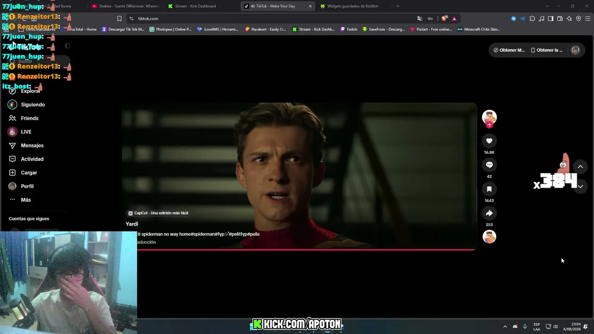Screen dimensions: 594x334
Task: Click the #pelis hashtag in the caption
Action: coord(253,234)
